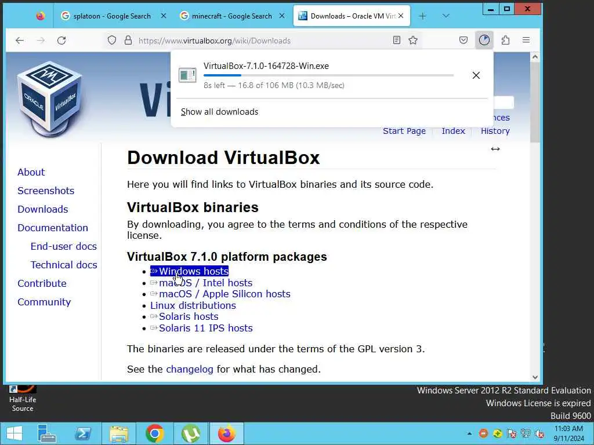This screenshot has height=445, width=594.
Task: Close the minecraft search tab
Action: pyautogui.click(x=282, y=16)
